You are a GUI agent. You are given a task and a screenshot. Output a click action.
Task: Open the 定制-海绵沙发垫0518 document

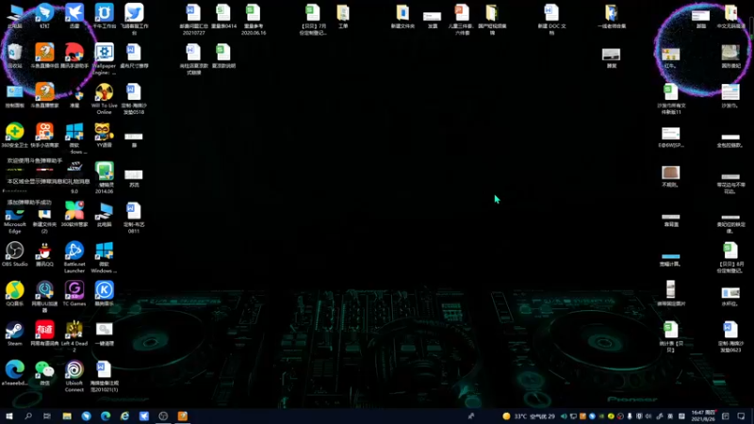point(134,99)
